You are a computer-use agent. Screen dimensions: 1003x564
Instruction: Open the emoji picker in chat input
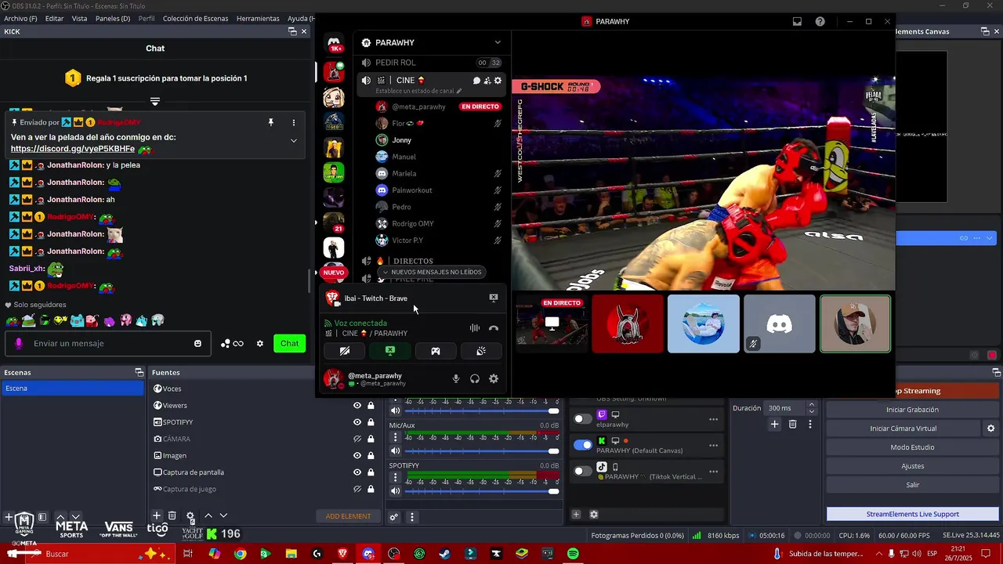click(197, 343)
